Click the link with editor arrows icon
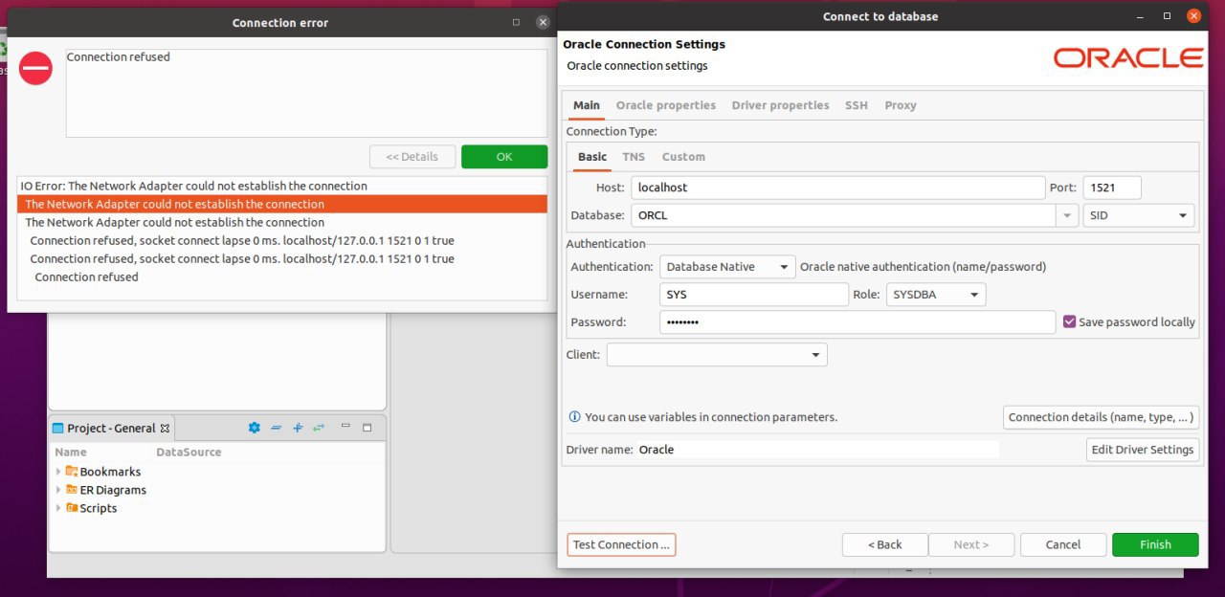This screenshot has height=597, width=1225. coord(319,428)
